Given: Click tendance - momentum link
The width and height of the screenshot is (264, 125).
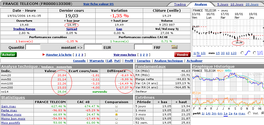Looking at the screenshot, I should pos(56,67).
